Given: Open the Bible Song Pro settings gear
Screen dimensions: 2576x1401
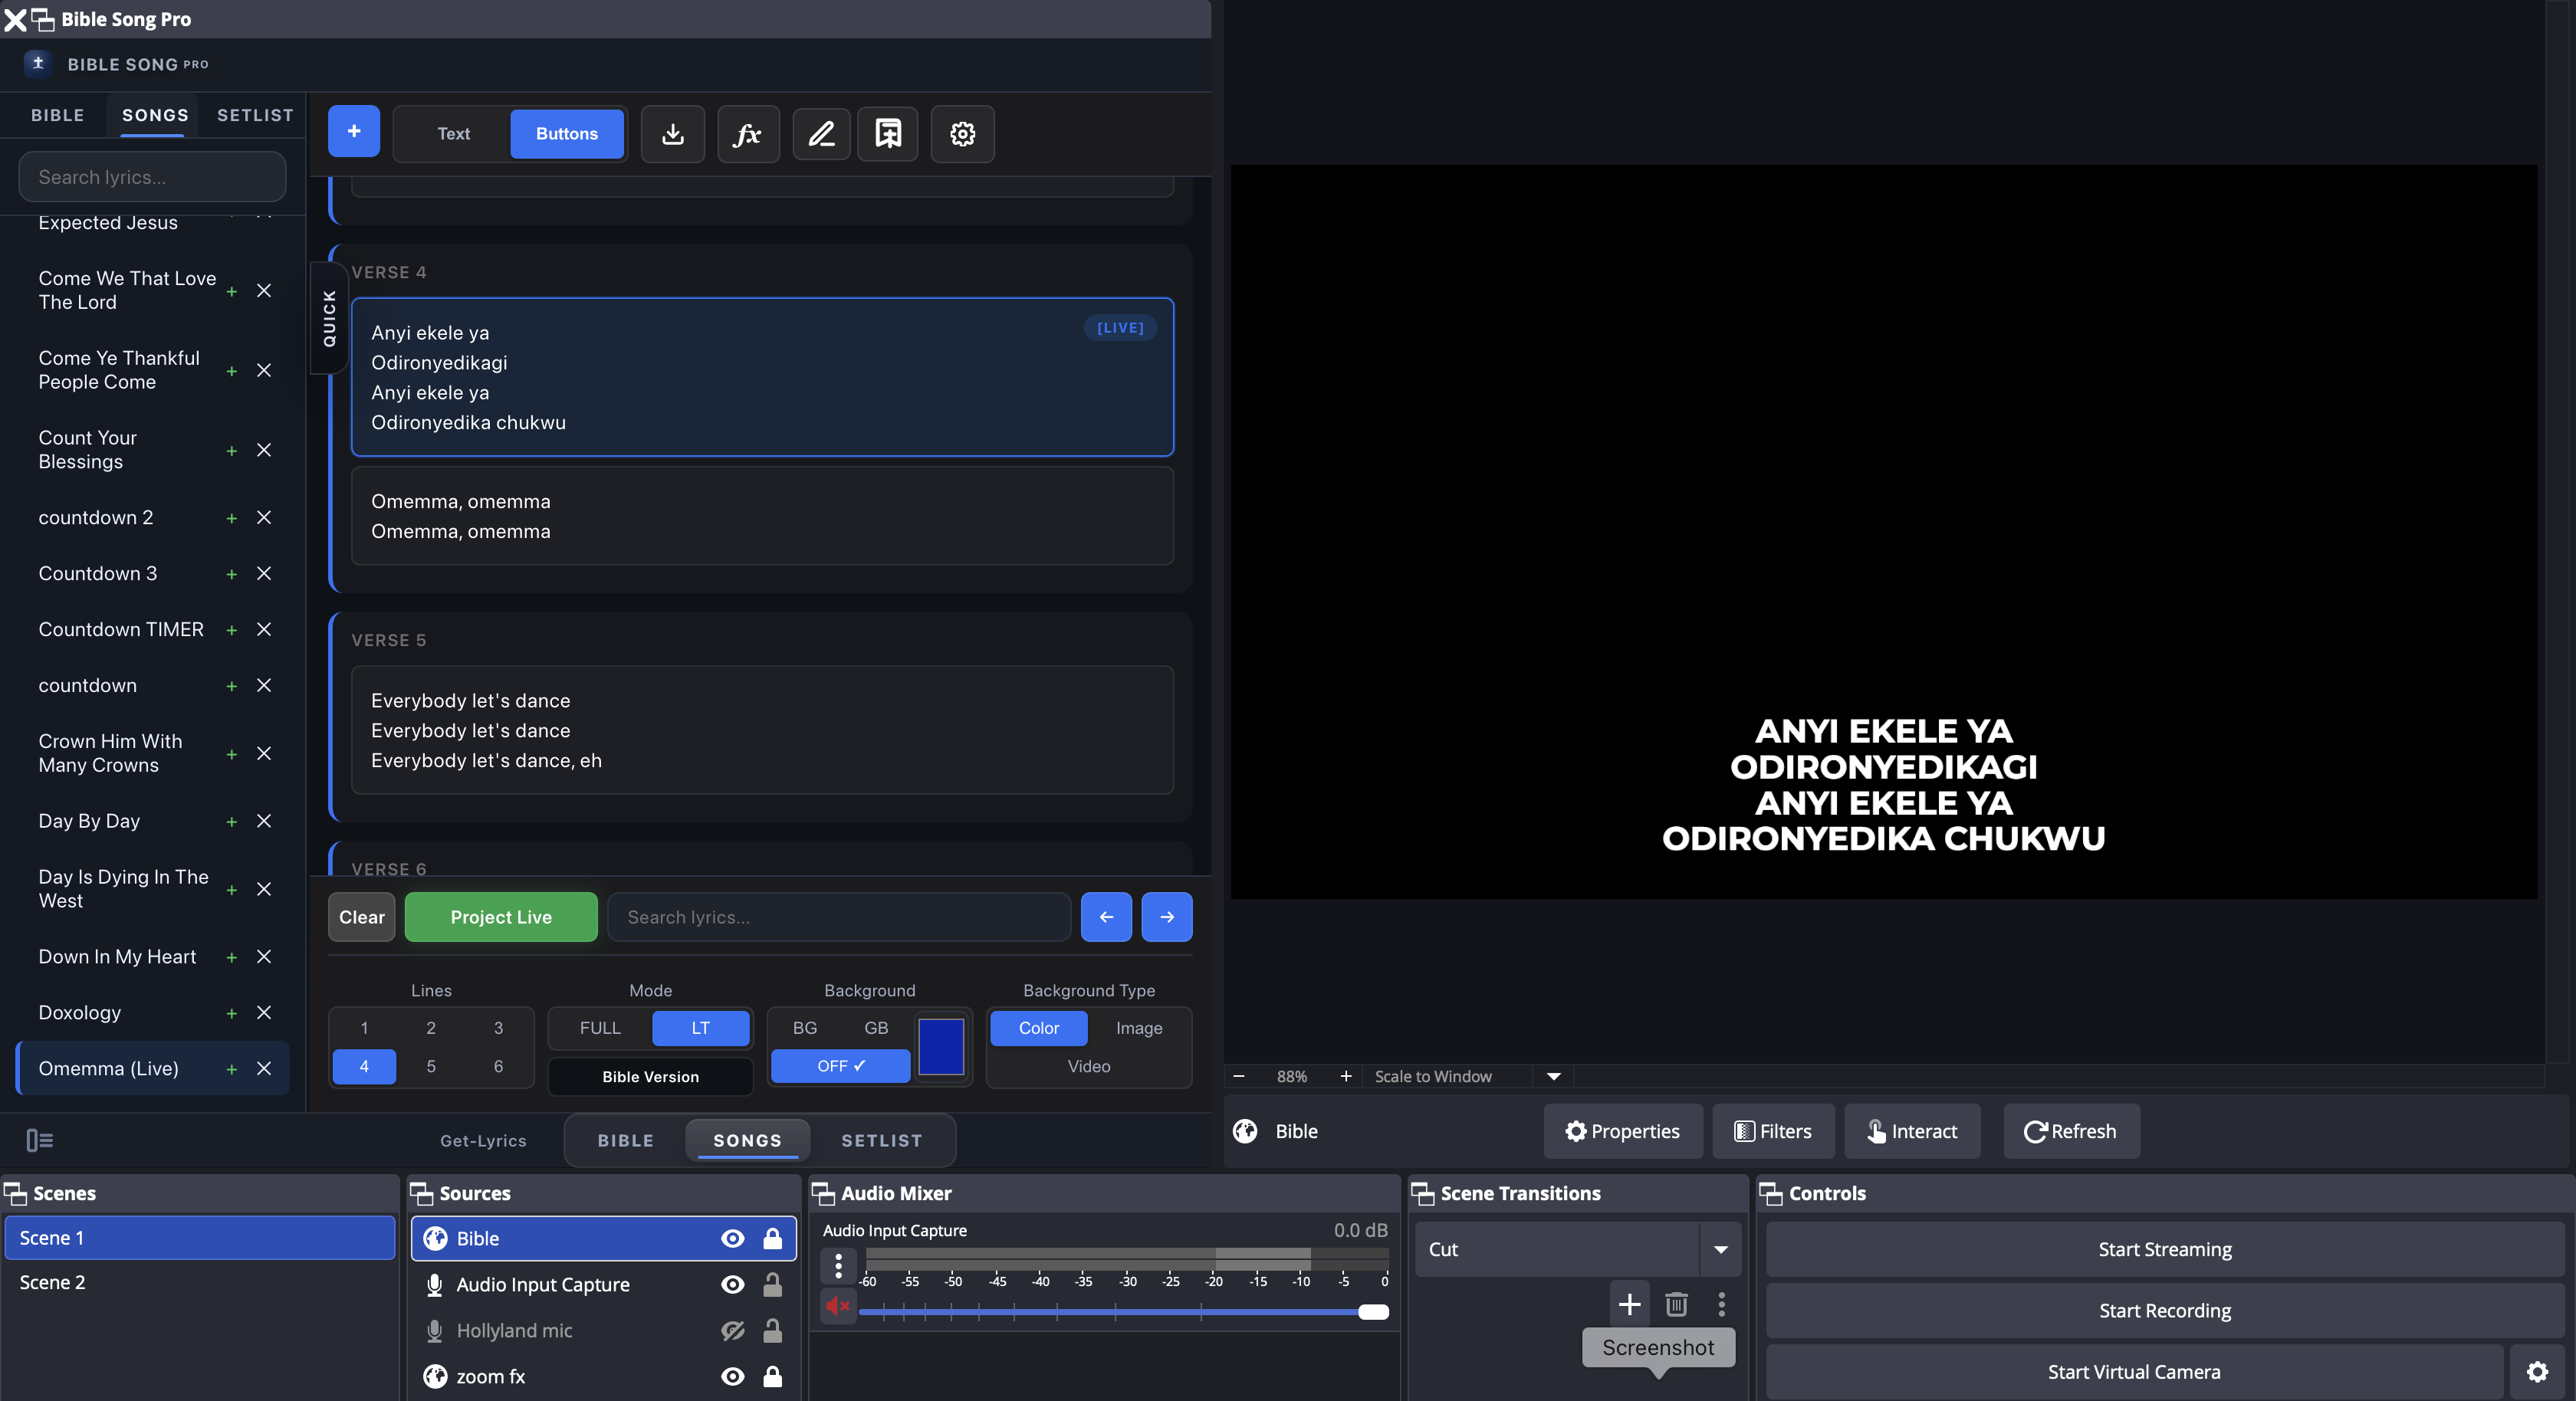Looking at the screenshot, I should [962, 134].
